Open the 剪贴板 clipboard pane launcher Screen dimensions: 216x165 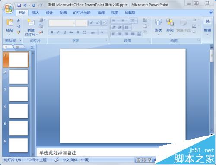coord(20,41)
